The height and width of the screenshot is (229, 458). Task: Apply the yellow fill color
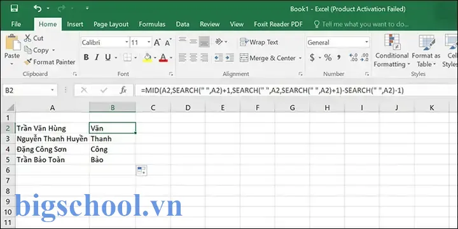click(148, 58)
